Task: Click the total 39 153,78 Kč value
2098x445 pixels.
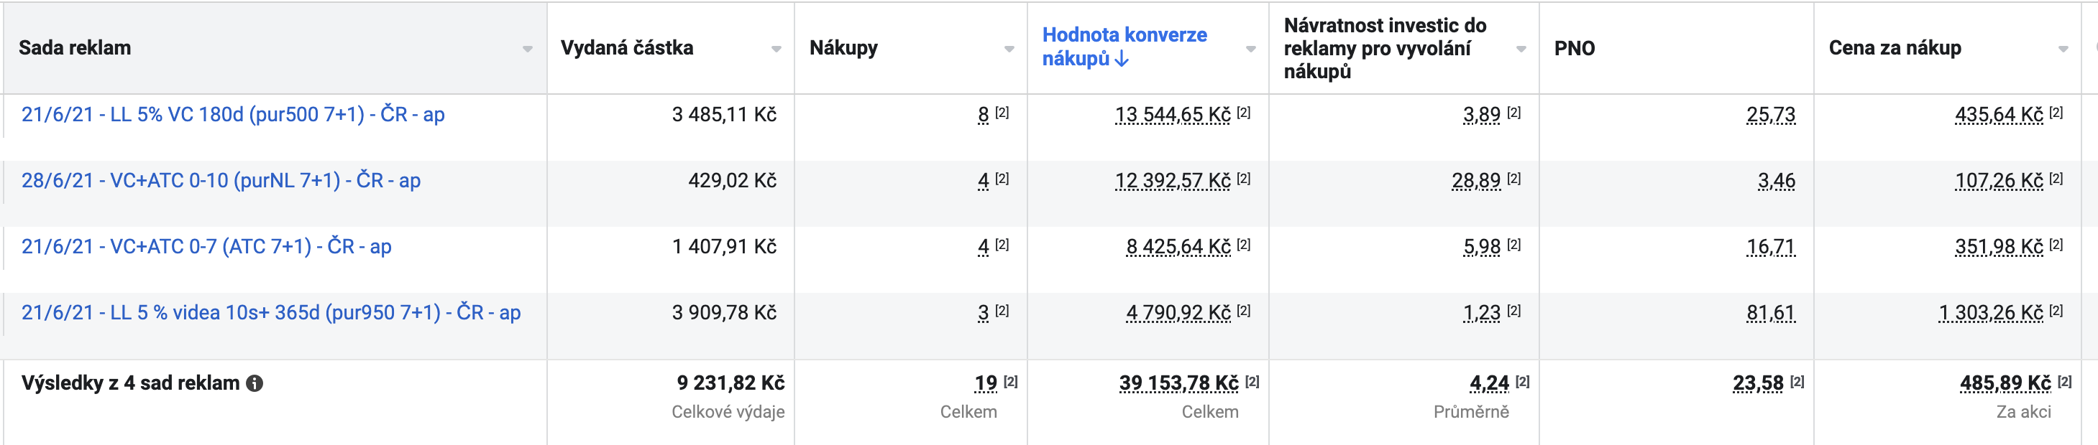Action: (x=1178, y=383)
